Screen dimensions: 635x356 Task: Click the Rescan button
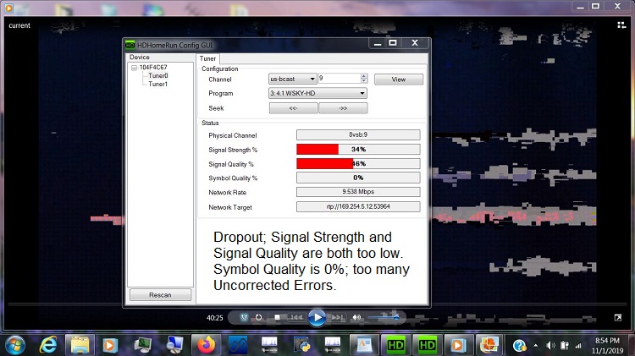(x=160, y=295)
